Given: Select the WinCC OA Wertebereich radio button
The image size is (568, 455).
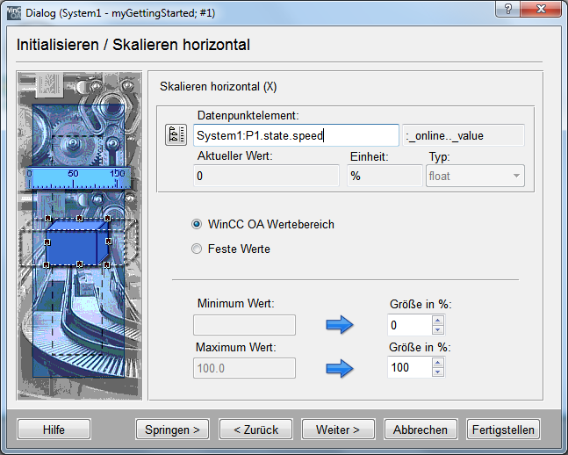Looking at the screenshot, I should [x=197, y=224].
